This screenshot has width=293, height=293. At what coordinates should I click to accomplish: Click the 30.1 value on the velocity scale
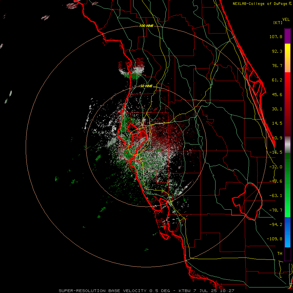click(x=277, y=109)
